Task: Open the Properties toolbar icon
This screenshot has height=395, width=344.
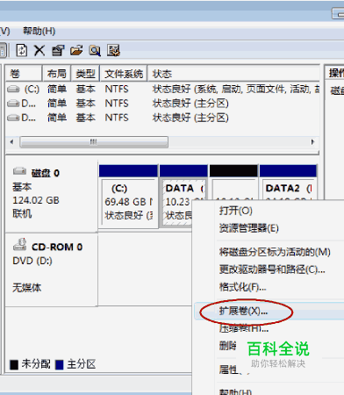Action: (x=58, y=51)
